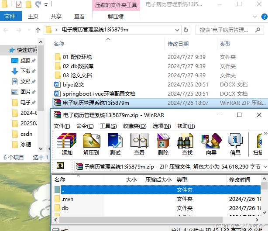
Task: Click search magnifier icon in Explorer
Action: (x=258, y=30)
